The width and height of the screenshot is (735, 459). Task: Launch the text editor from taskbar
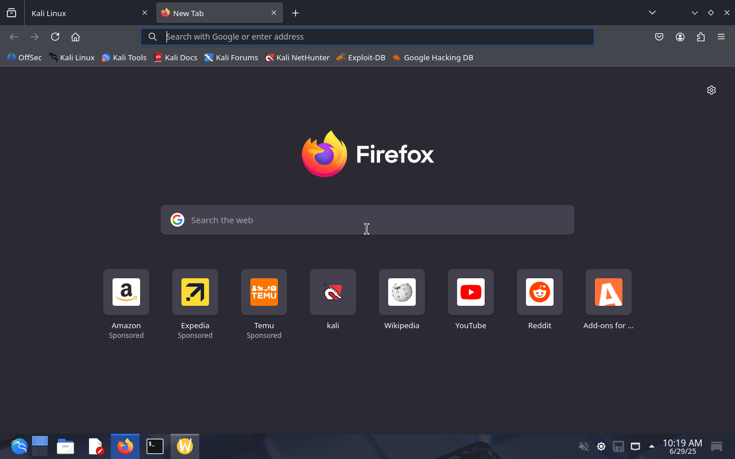(95, 446)
